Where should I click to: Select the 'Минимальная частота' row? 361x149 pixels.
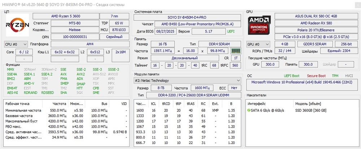66,110
